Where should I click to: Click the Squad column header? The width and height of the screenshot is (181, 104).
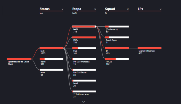click(x=110, y=9)
